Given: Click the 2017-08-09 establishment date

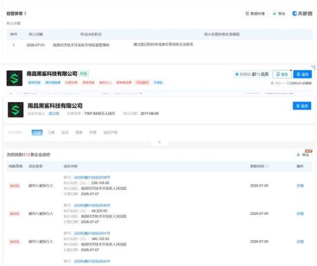Looking at the screenshot, I should coord(149,114).
